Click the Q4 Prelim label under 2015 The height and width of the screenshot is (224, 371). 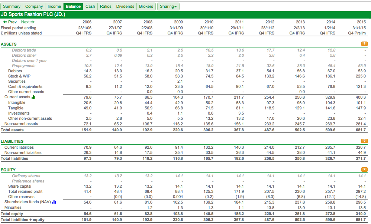tap(357, 33)
